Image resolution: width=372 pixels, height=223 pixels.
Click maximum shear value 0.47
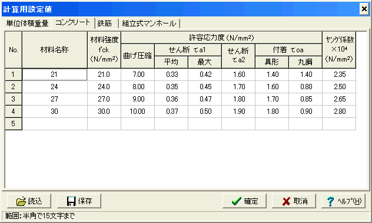205,99
